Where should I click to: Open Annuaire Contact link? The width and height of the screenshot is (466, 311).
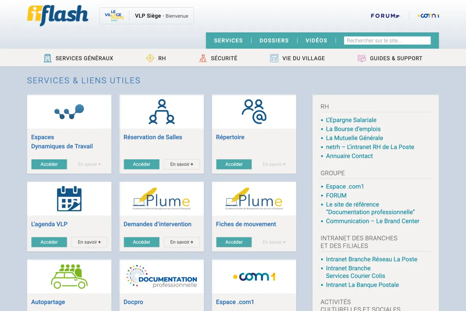[349, 156]
